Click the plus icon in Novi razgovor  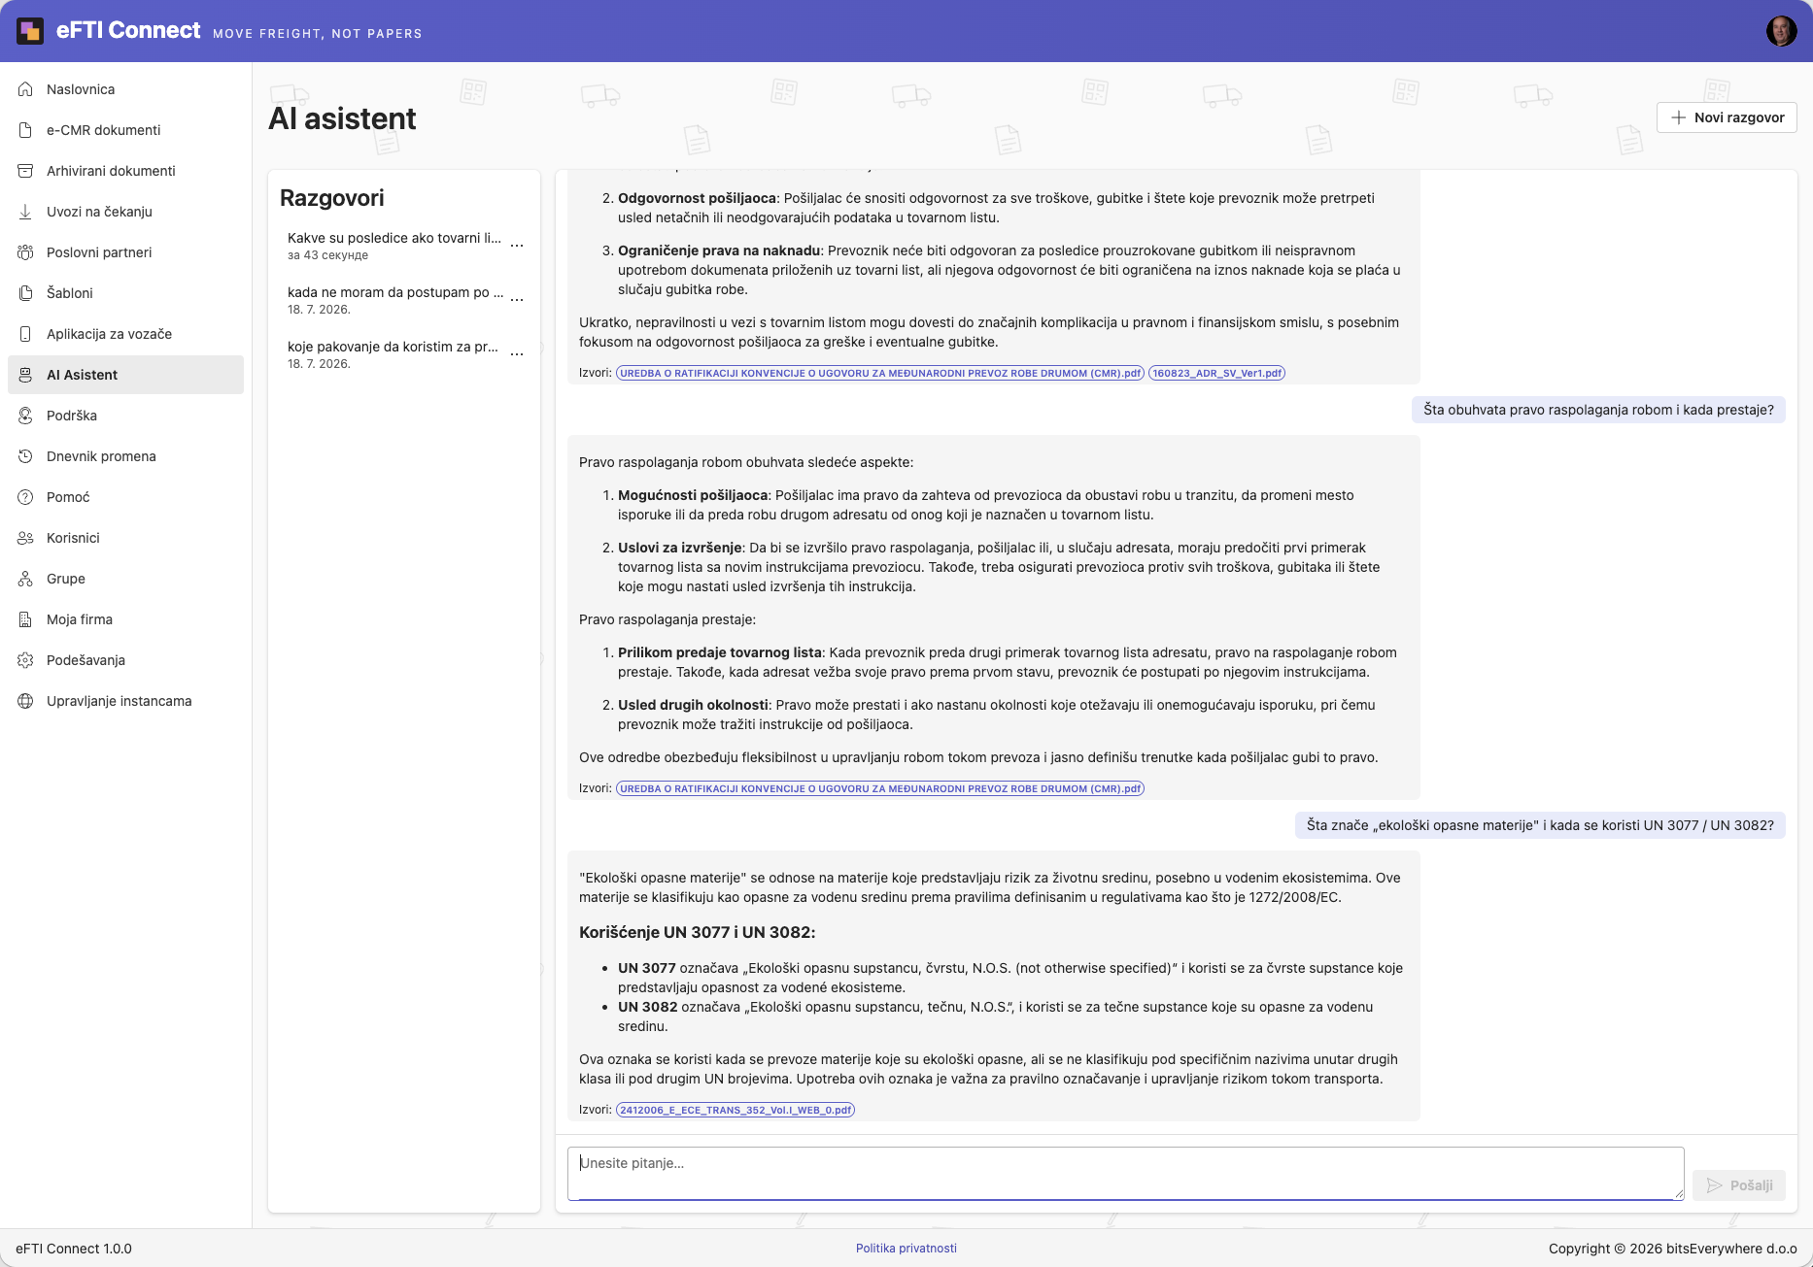1678,117
